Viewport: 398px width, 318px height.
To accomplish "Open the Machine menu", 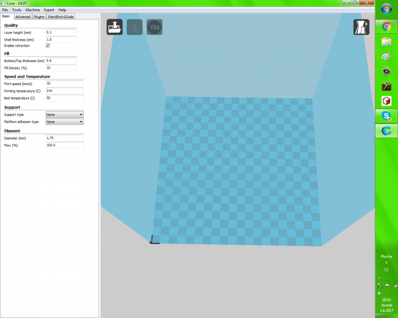I will (32, 9).
